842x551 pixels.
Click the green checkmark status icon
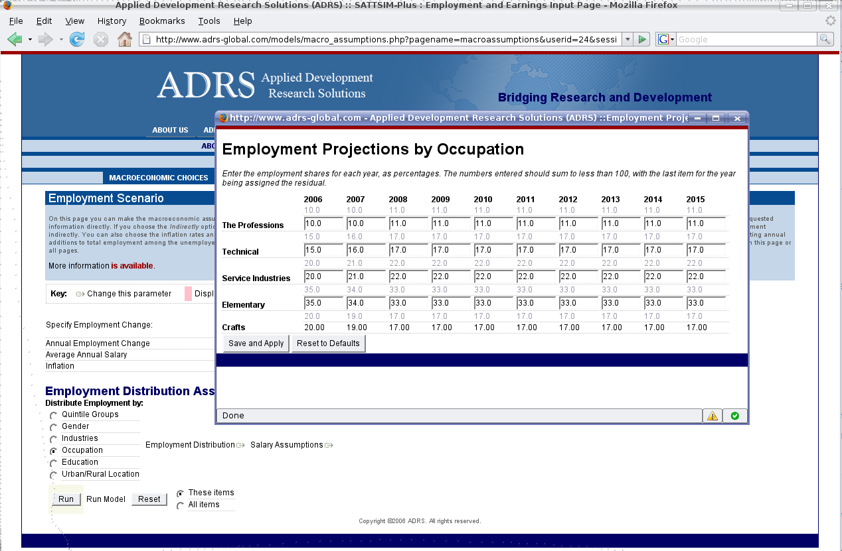click(734, 416)
